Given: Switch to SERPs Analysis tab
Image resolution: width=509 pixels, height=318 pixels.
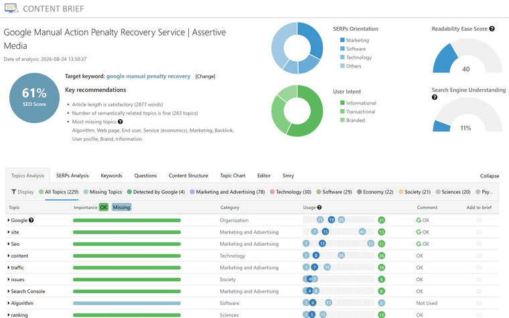Looking at the screenshot, I should (72, 175).
